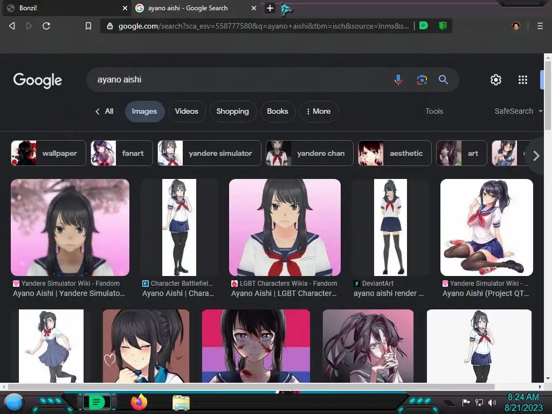Open a new tab with the plus button
This screenshot has width=552, height=414.
click(270, 8)
